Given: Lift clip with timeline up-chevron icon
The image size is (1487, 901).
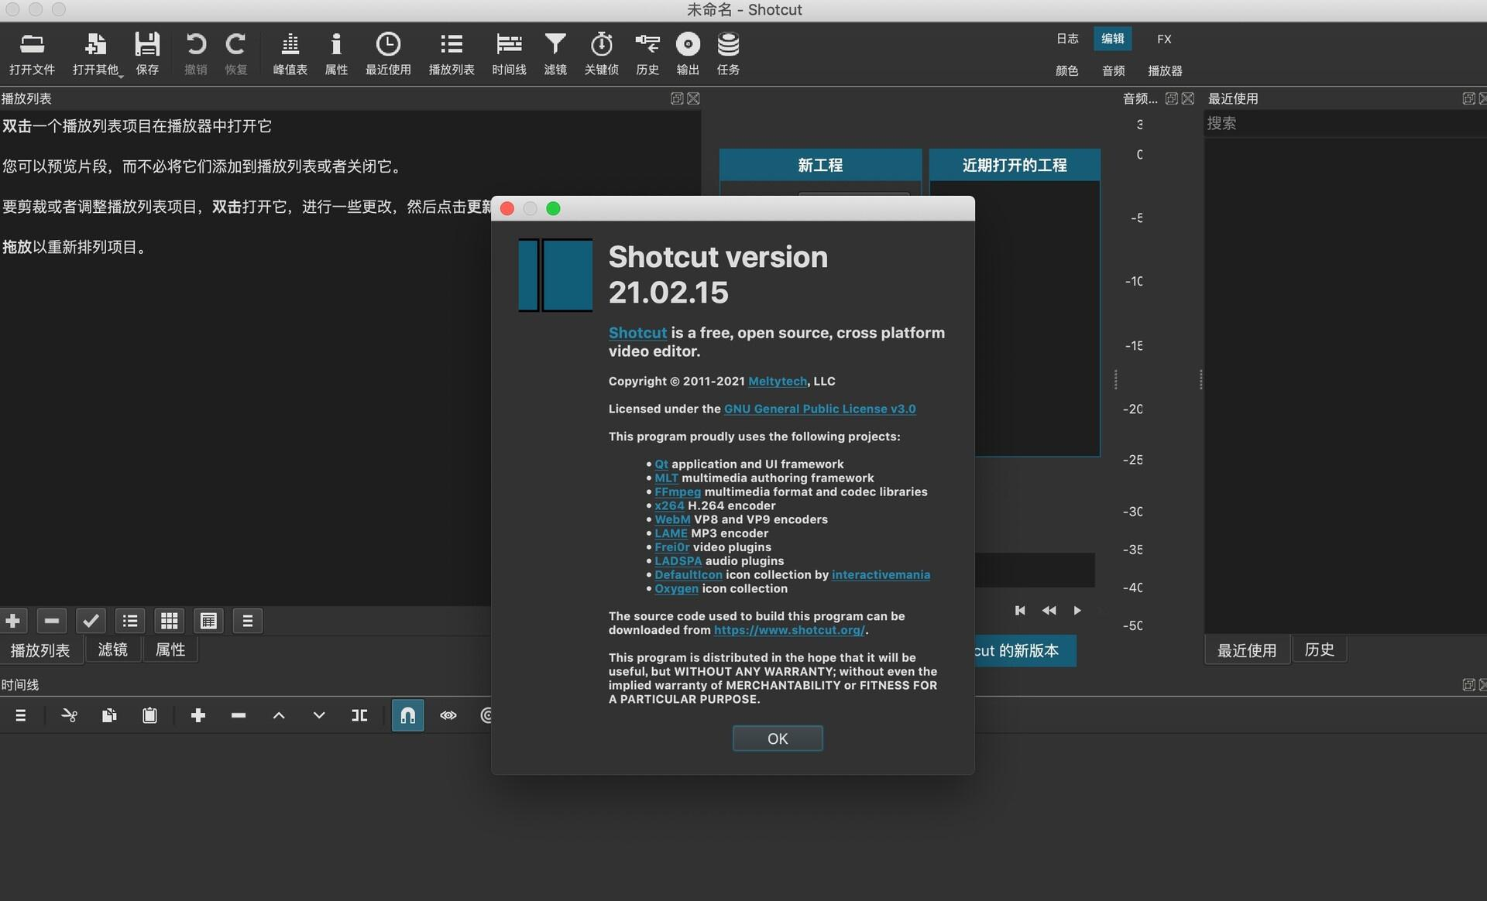Looking at the screenshot, I should (279, 716).
